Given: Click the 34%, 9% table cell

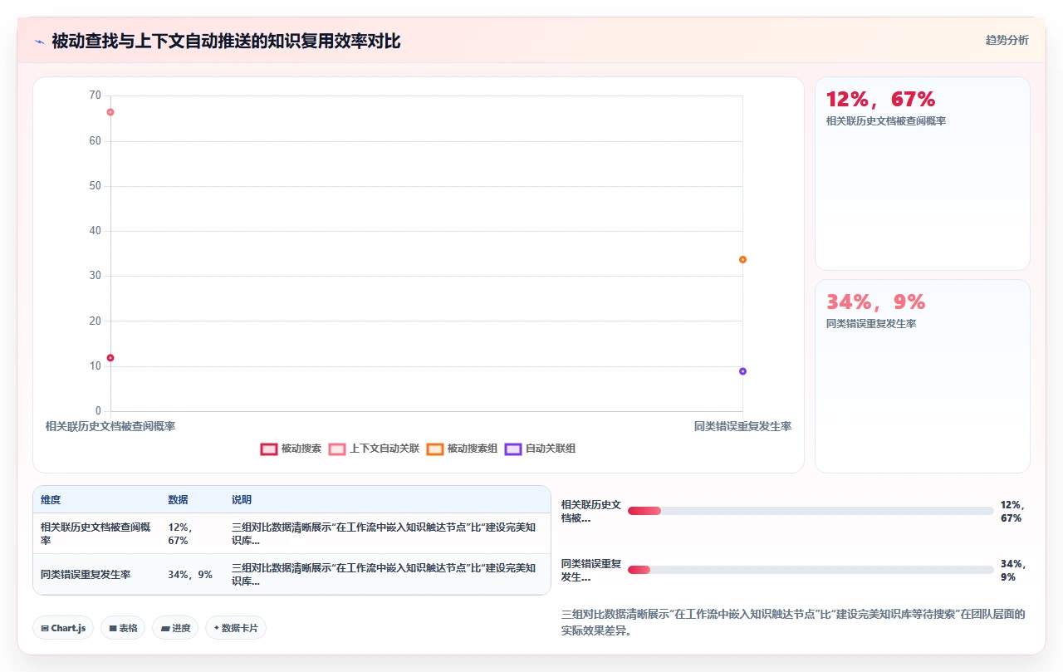Looking at the screenshot, I should (x=190, y=574).
